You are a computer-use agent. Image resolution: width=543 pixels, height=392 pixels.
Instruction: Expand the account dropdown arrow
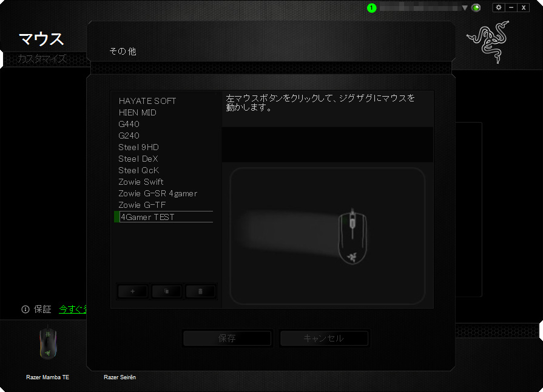pos(465,8)
